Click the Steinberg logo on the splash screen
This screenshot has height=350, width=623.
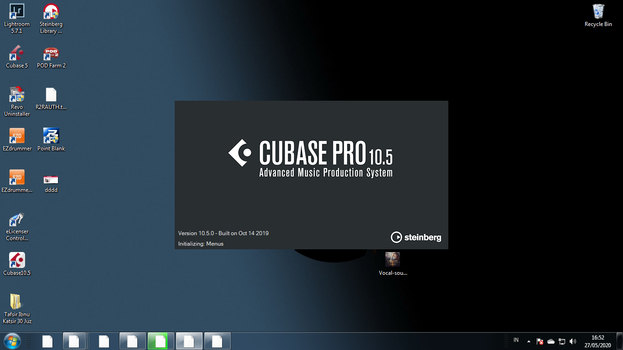tap(416, 237)
